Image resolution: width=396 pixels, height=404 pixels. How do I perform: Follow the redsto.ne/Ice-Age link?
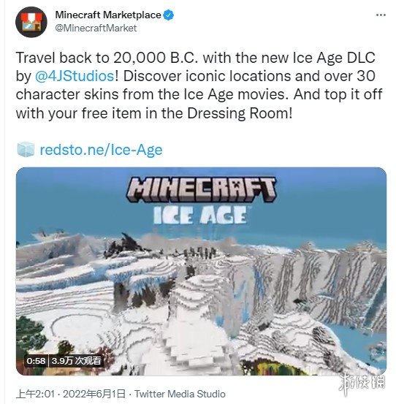coord(101,150)
